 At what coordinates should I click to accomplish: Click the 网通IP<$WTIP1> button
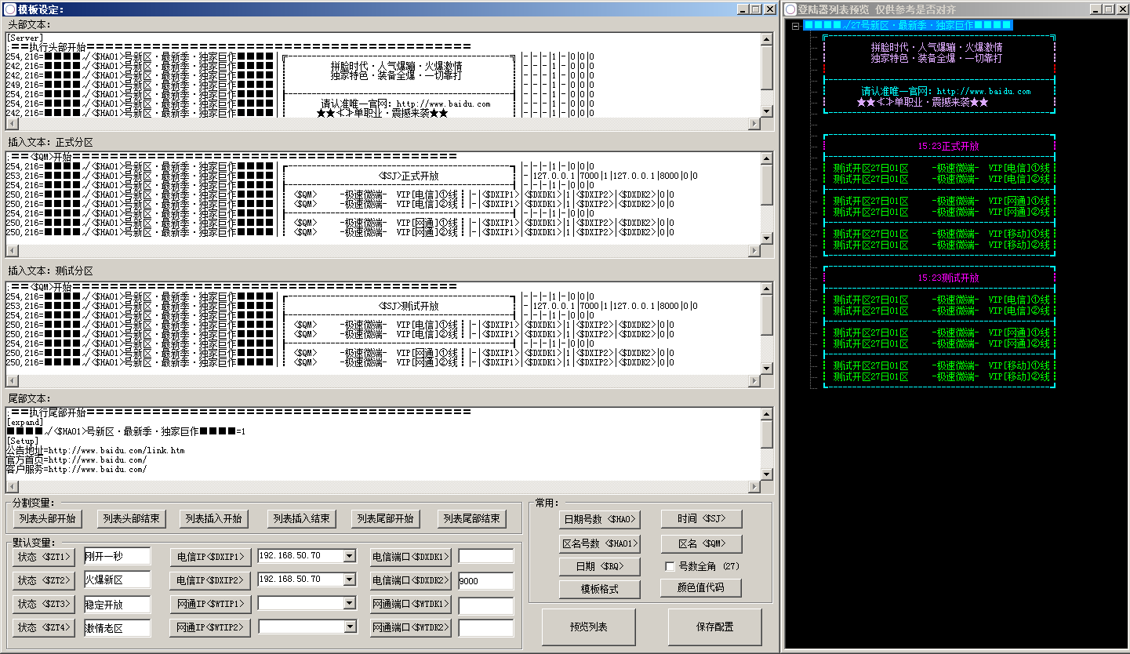(x=210, y=605)
